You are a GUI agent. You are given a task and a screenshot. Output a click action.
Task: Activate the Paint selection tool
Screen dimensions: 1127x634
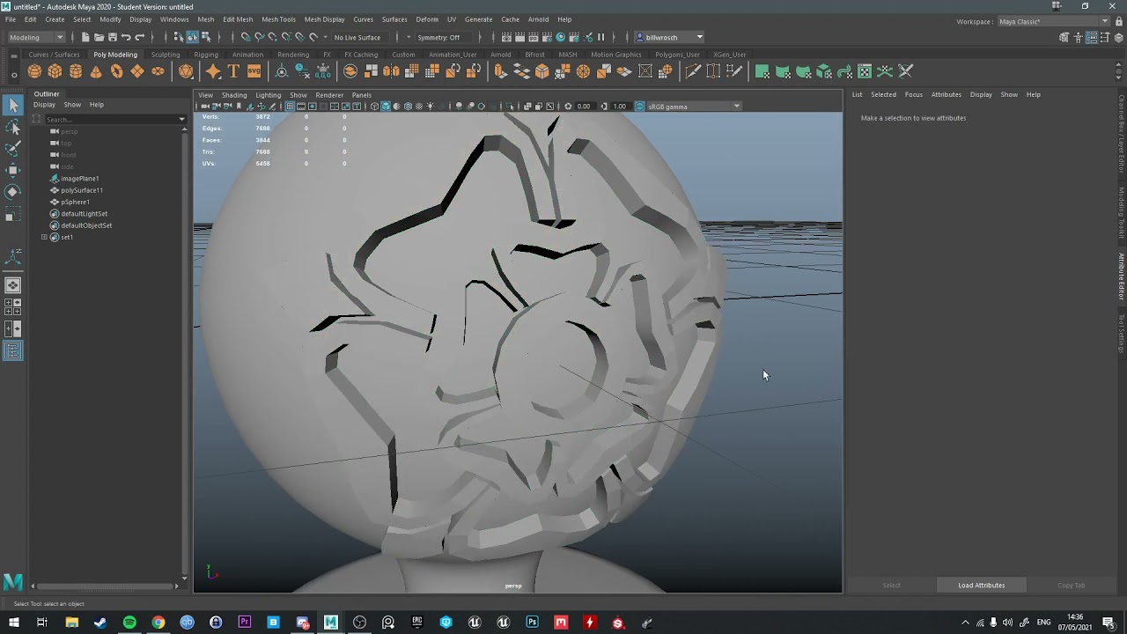pos(13,149)
